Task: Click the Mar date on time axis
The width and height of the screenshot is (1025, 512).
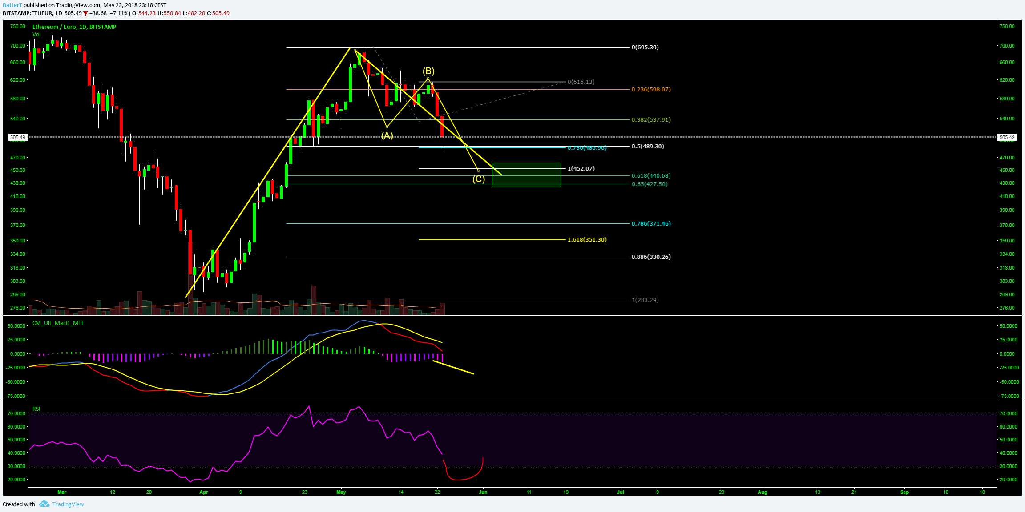Action: point(62,492)
